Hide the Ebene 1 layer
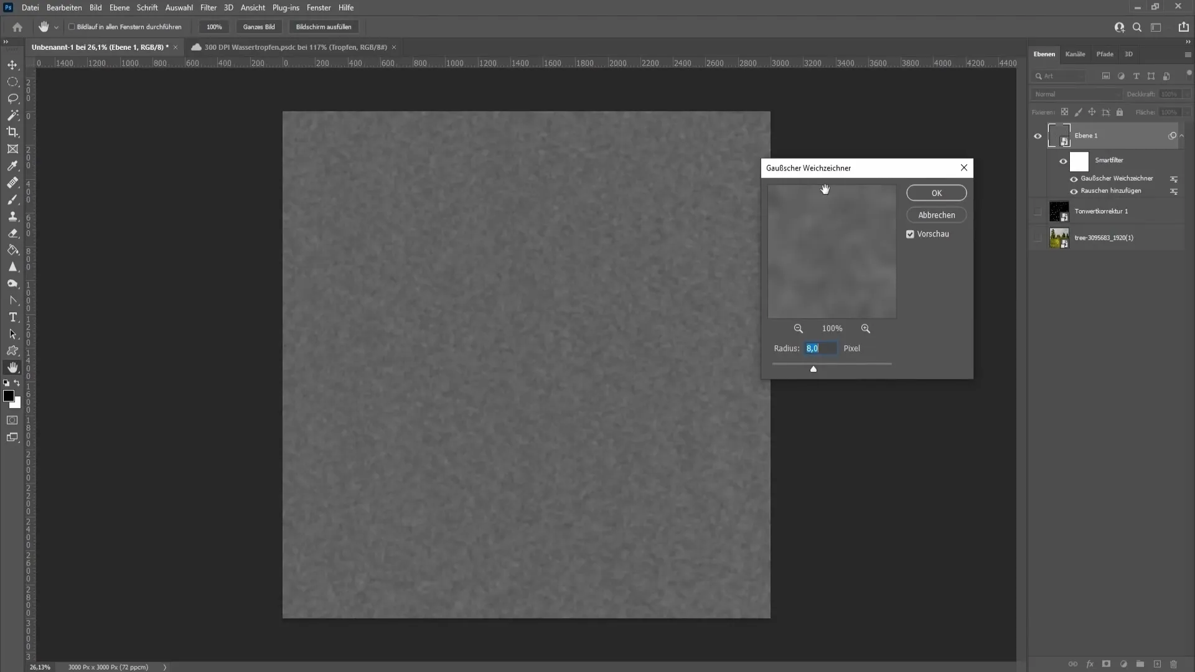The width and height of the screenshot is (1195, 672). [x=1038, y=136]
